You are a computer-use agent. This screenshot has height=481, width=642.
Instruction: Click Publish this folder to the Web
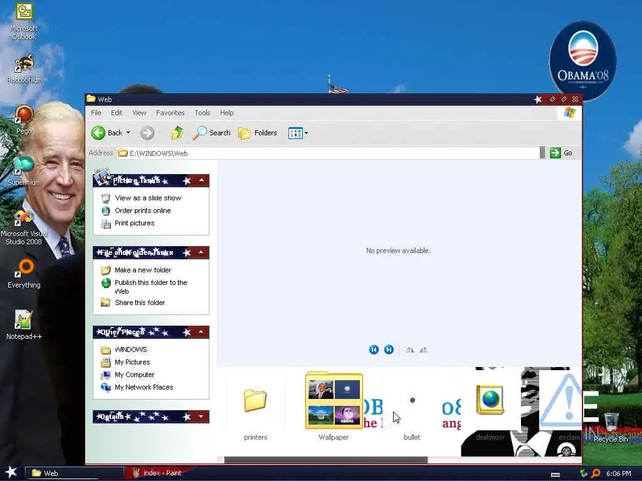(x=150, y=287)
